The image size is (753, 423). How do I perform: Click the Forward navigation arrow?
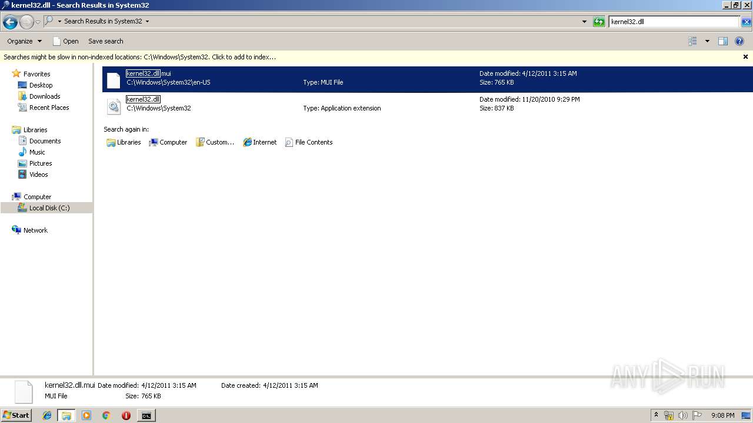tap(26, 22)
